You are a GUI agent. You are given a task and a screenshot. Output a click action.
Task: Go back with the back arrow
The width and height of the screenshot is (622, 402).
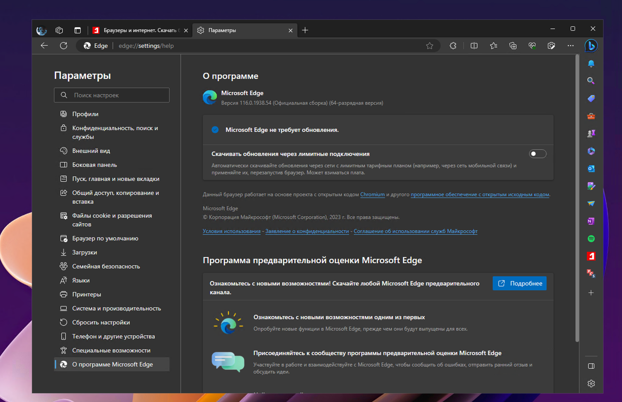[x=44, y=46]
